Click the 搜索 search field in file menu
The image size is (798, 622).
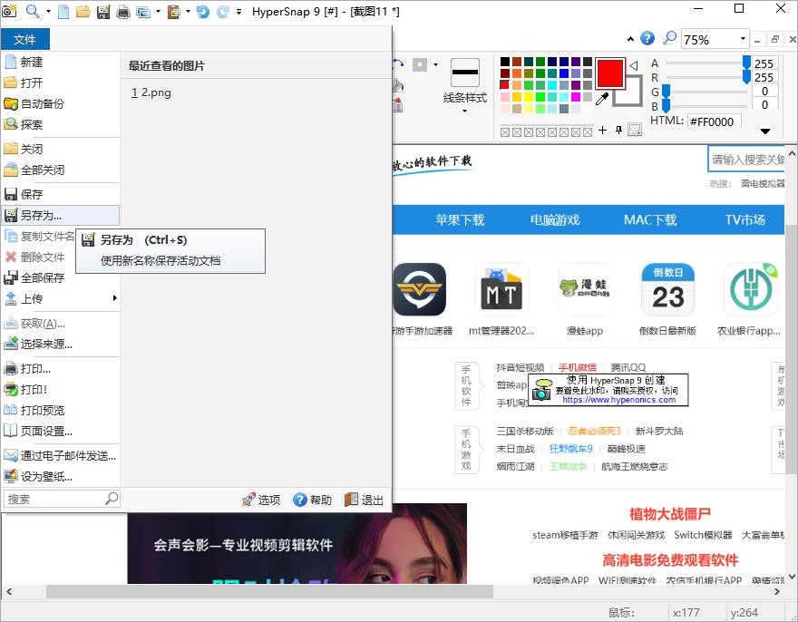(54, 499)
